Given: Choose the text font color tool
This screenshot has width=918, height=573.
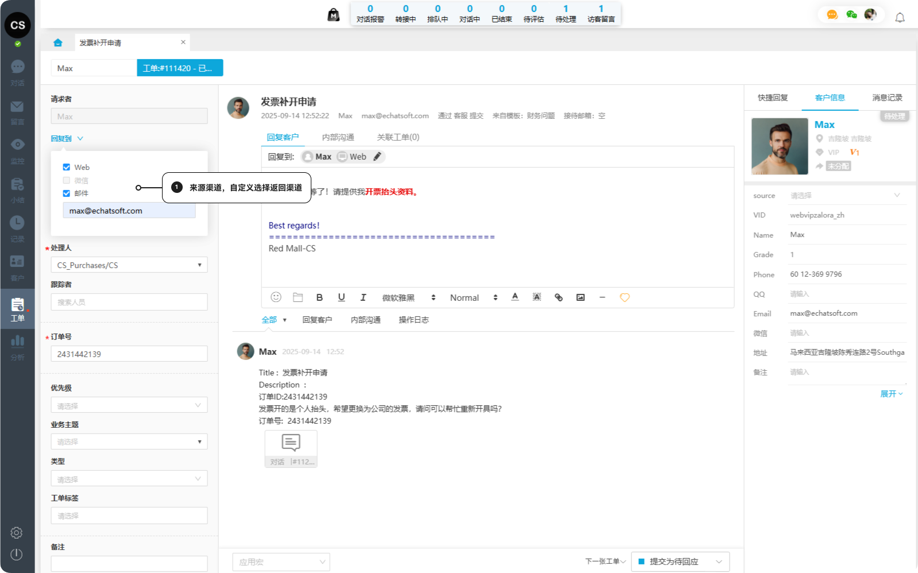Looking at the screenshot, I should coord(515,297).
